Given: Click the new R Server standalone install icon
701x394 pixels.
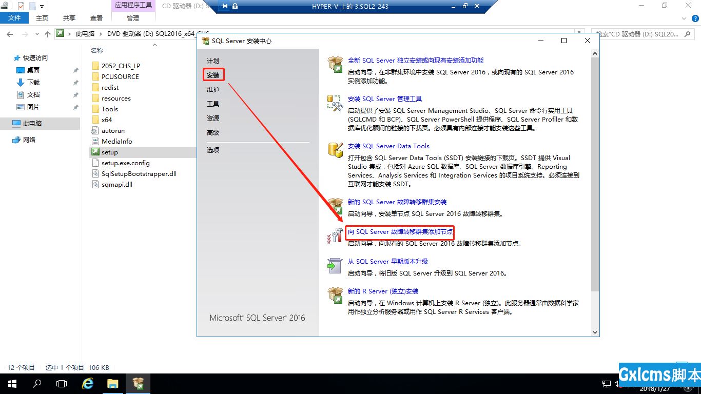Looking at the screenshot, I should (335, 295).
